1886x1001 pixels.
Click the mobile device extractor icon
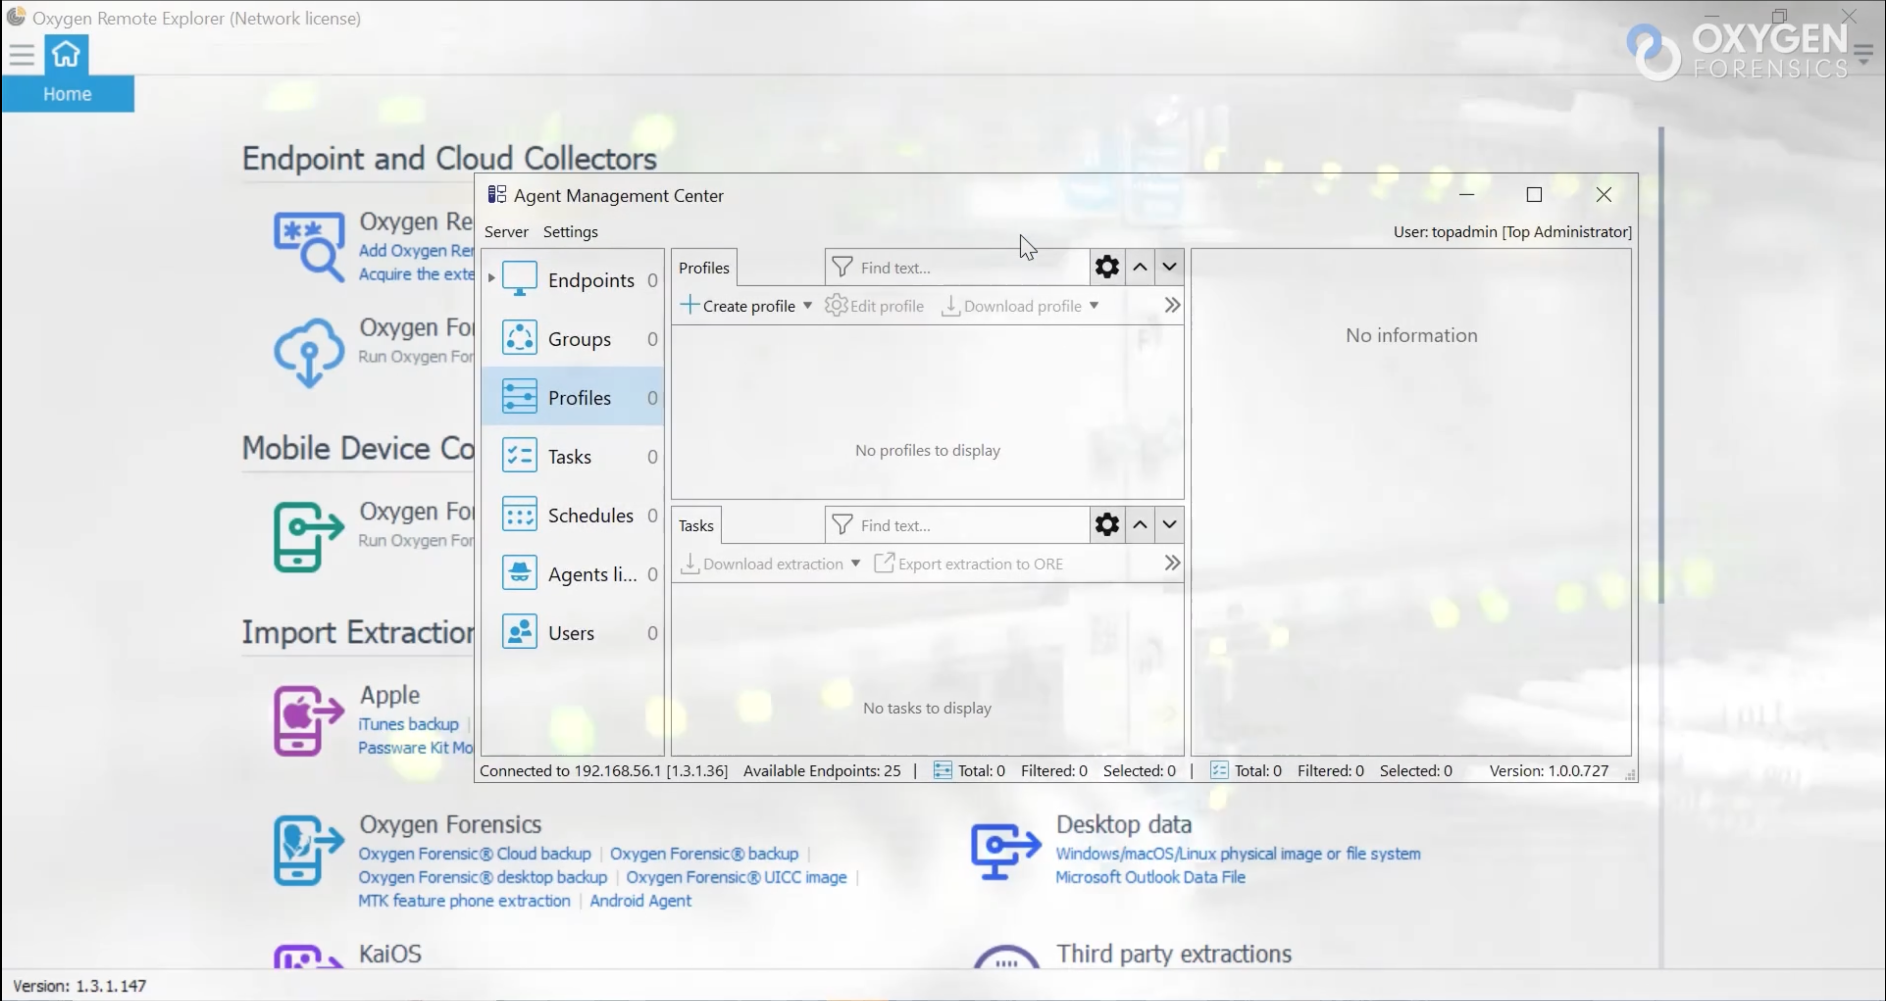click(x=309, y=536)
